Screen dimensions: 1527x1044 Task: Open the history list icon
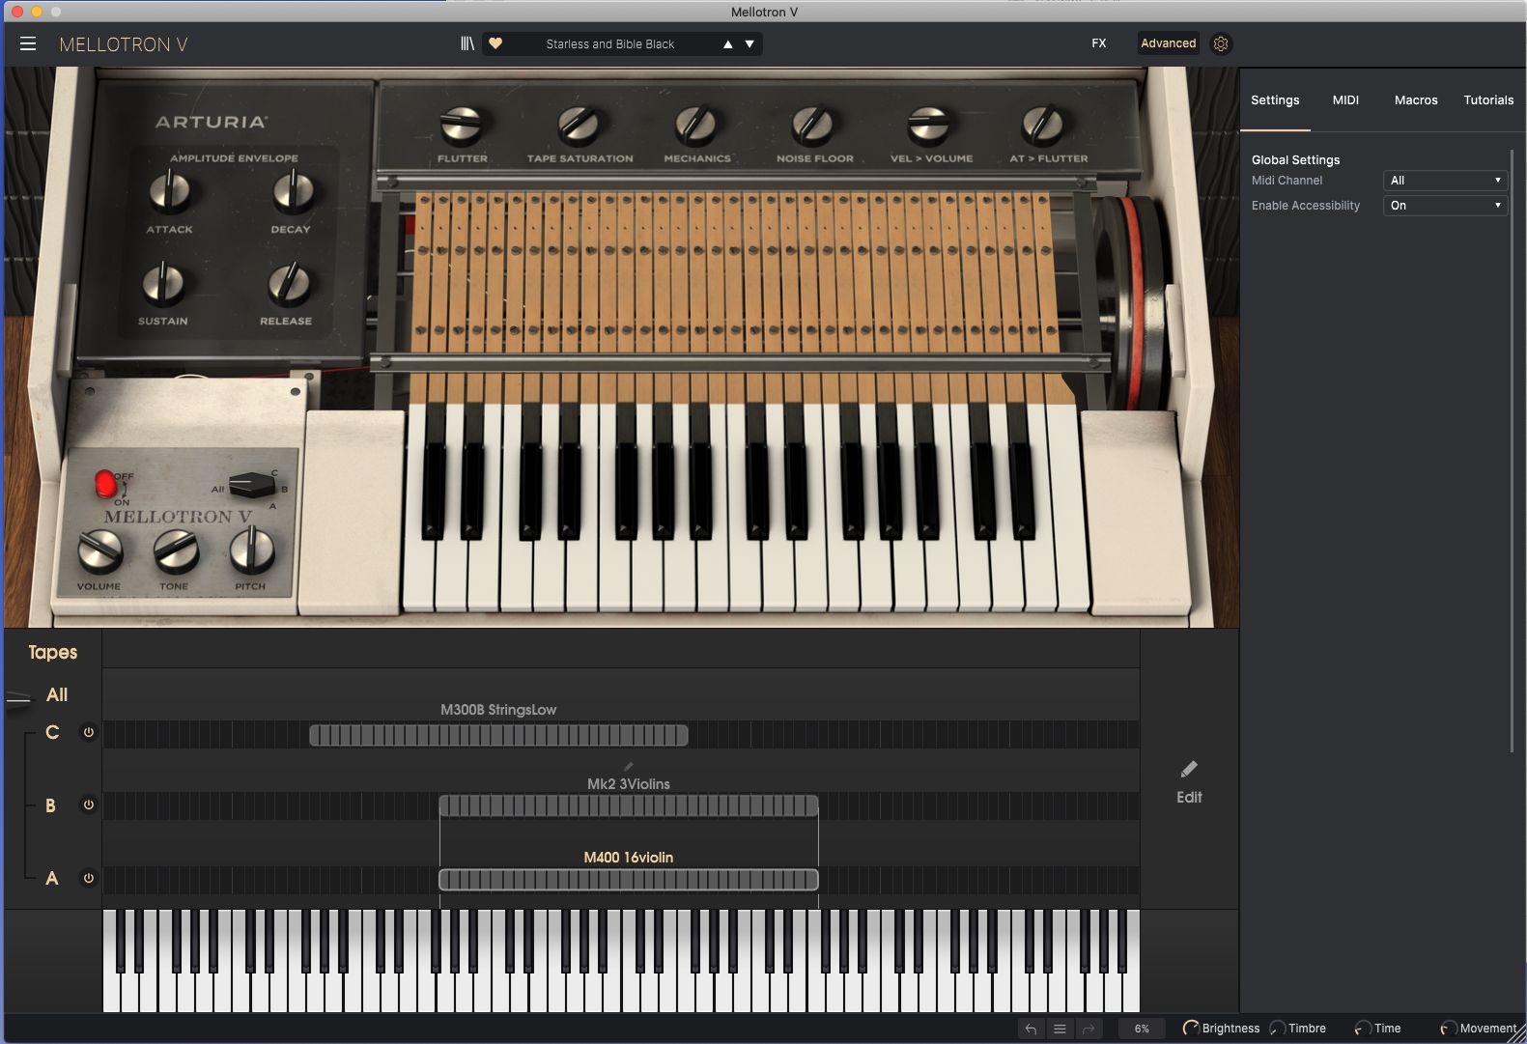pos(1060,1029)
